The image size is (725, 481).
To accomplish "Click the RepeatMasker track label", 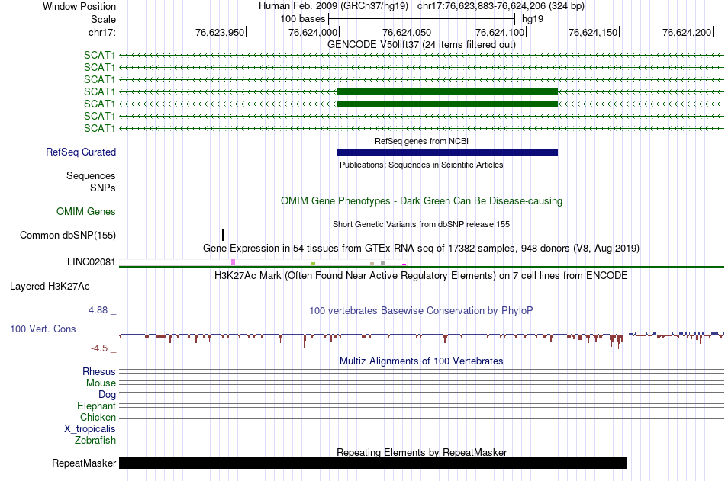I will pos(84,463).
